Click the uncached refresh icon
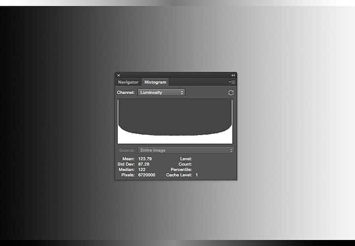The height and width of the screenshot is (246, 355). point(230,92)
